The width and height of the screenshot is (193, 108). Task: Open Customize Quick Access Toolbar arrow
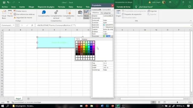coord(19,2)
